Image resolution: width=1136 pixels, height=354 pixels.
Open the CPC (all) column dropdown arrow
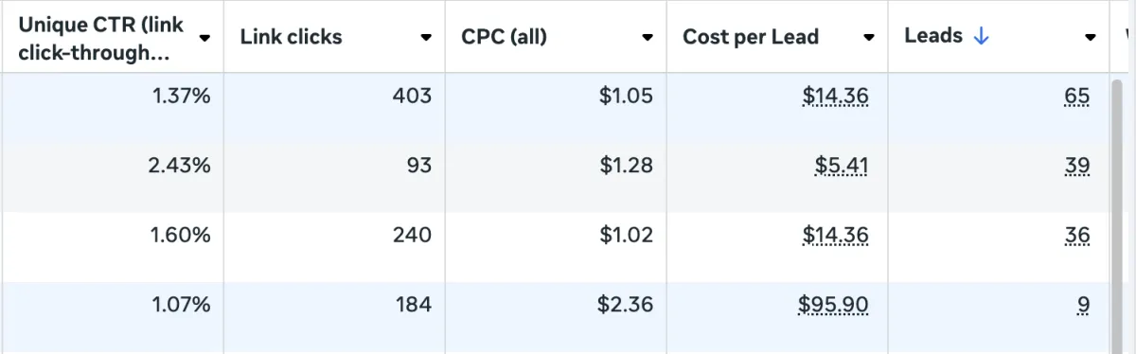[x=648, y=38]
